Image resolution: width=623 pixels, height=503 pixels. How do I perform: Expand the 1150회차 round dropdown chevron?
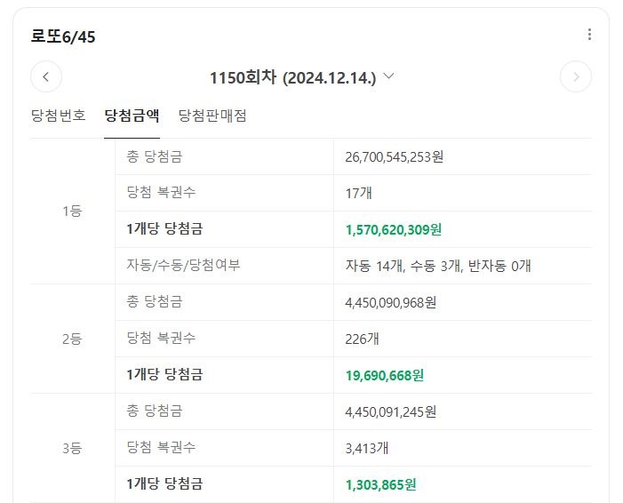tap(389, 76)
